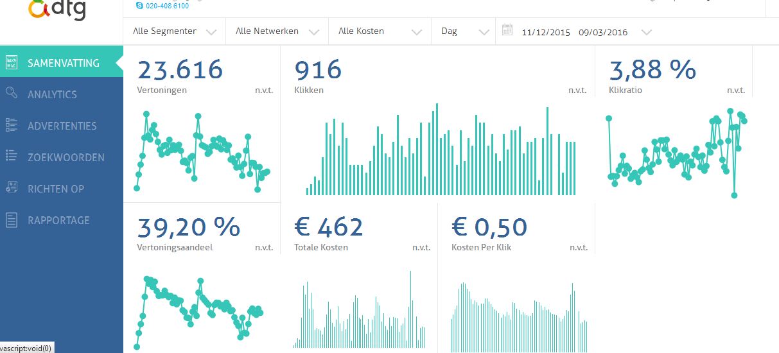Click the Klikratio line chart
The image size is (779, 353).
(x=676, y=153)
